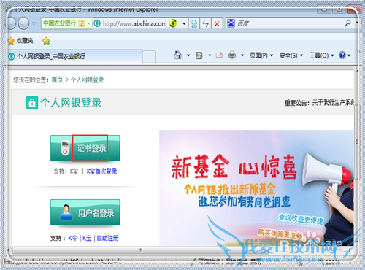Click the refresh page icon
The image size is (365, 270).
click(x=206, y=23)
